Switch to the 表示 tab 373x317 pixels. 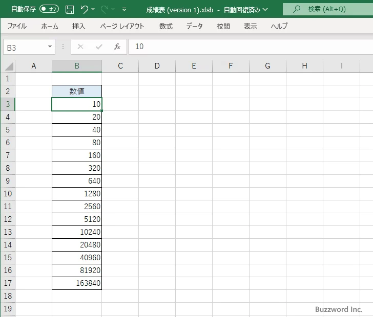251,26
